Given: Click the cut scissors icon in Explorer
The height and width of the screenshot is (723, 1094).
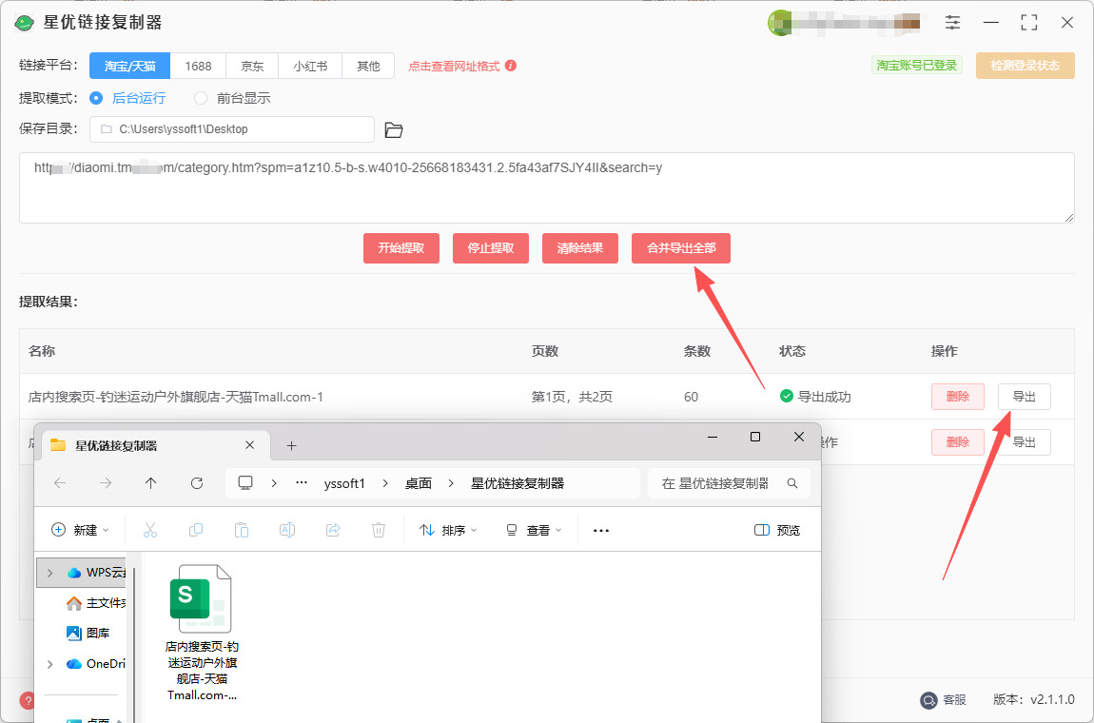Looking at the screenshot, I should coord(150,531).
